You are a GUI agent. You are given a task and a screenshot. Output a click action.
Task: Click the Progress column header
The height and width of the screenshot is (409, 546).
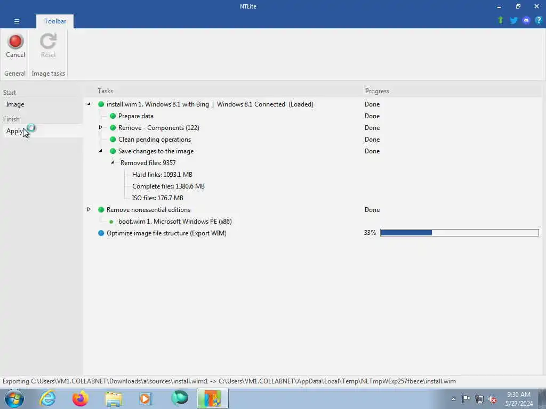pyautogui.click(x=377, y=91)
